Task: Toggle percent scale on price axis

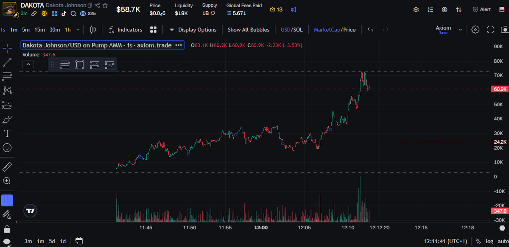Action: point(478,241)
